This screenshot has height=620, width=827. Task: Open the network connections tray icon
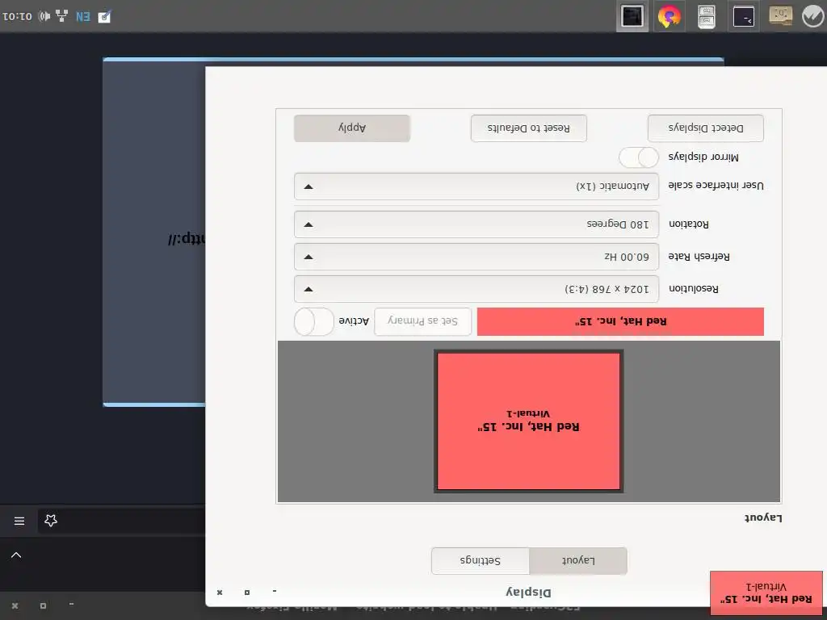pyautogui.click(x=61, y=16)
